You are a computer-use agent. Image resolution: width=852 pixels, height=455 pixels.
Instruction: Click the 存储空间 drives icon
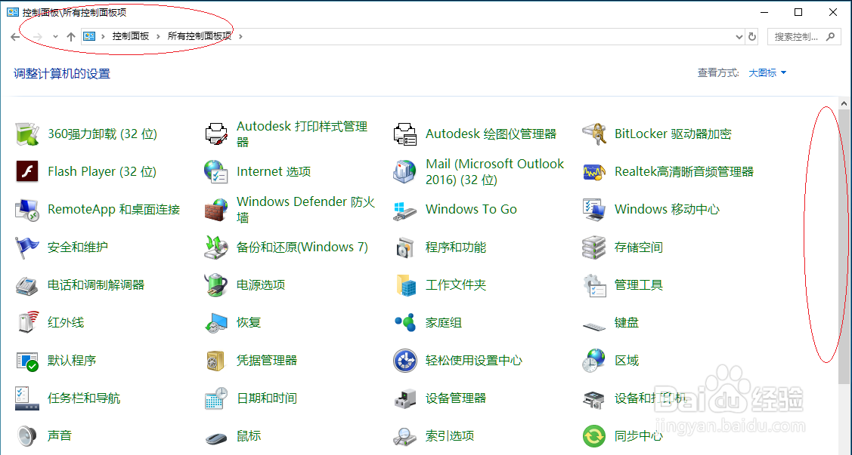coord(594,247)
